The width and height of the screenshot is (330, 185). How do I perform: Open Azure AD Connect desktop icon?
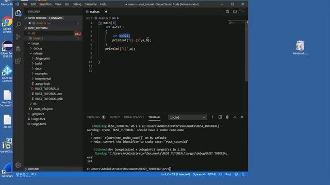coord(7,73)
